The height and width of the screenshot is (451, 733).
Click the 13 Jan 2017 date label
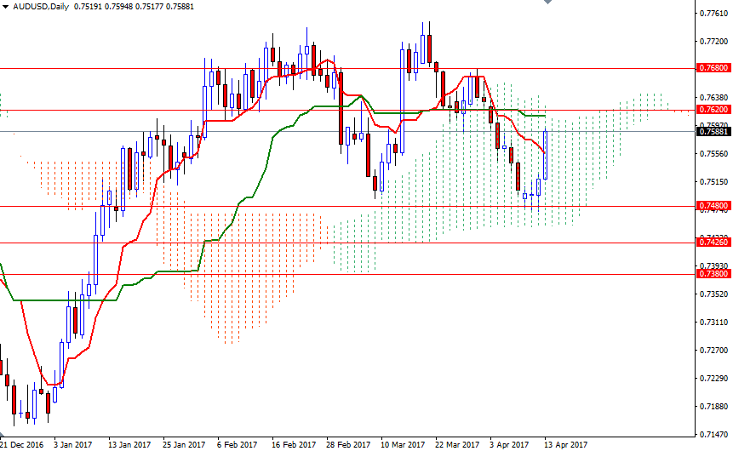(129, 444)
